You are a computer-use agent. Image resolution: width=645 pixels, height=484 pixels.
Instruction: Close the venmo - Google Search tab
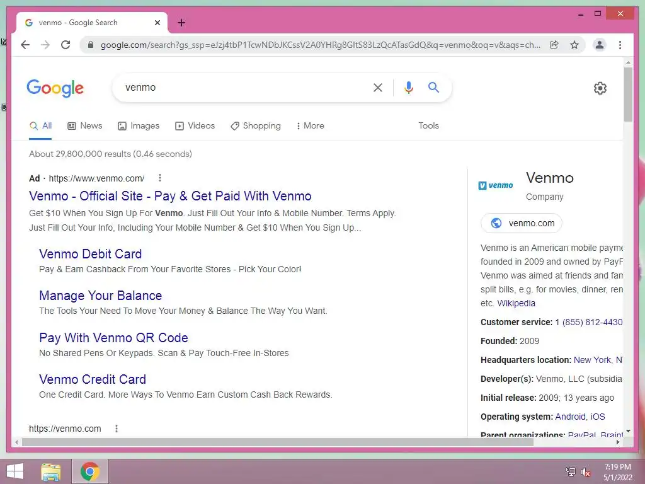tap(157, 23)
